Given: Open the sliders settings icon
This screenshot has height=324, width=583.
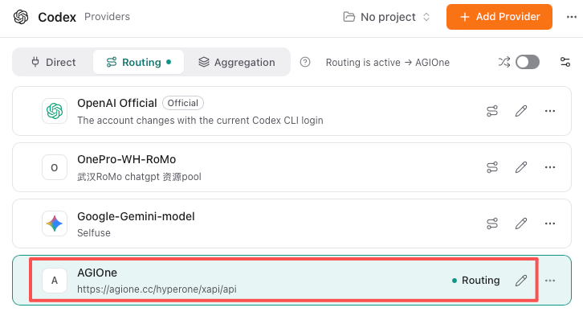Looking at the screenshot, I should [x=565, y=62].
